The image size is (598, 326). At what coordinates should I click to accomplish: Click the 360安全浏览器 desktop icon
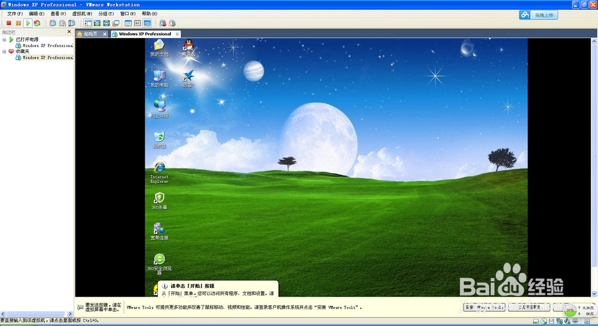pos(159,264)
